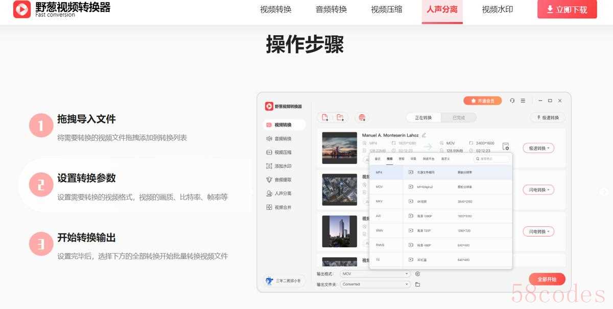
Task: Open the 极速转换 dropdown on first video
Action: pyautogui.click(x=538, y=148)
